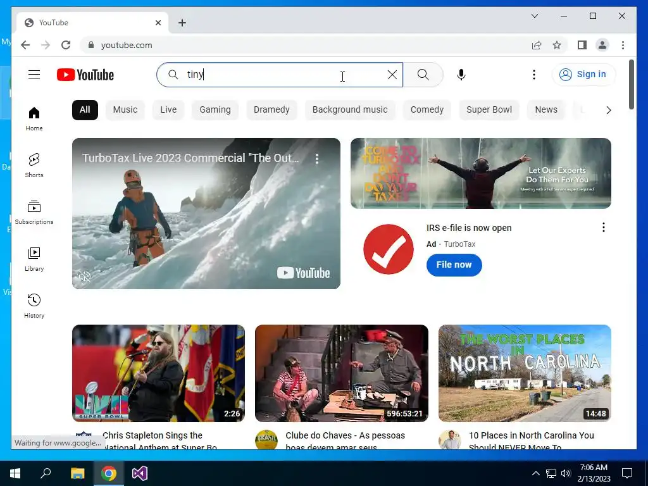Open TurboTax video three-dot options
This screenshot has width=648, height=486.
(317, 159)
